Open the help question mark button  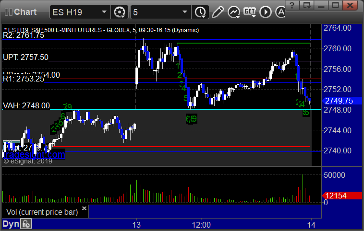click(292, 5)
